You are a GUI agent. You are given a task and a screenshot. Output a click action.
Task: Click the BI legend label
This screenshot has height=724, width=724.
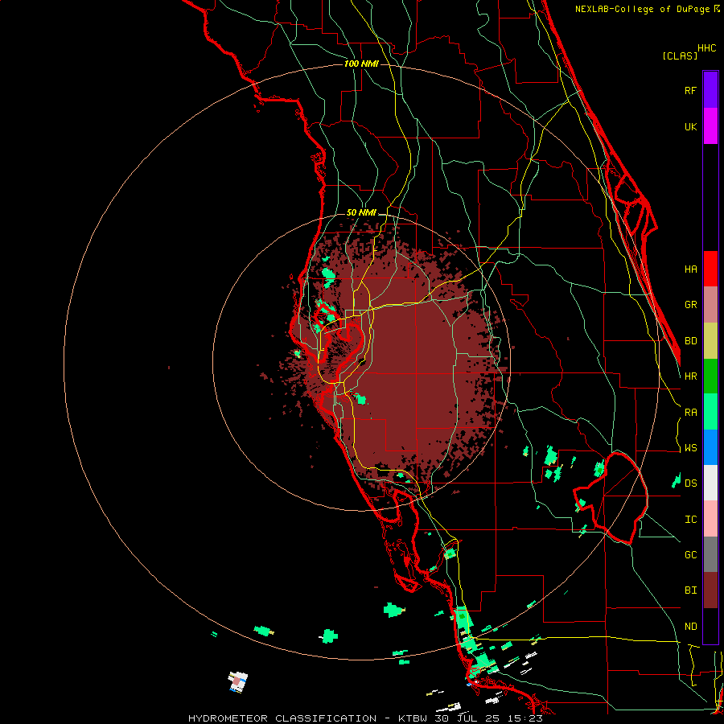(690, 590)
